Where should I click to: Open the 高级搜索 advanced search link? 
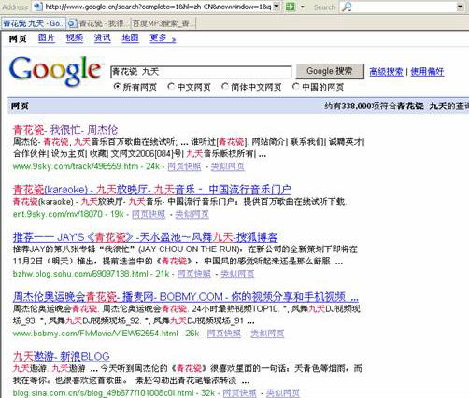pyautogui.click(x=386, y=72)
